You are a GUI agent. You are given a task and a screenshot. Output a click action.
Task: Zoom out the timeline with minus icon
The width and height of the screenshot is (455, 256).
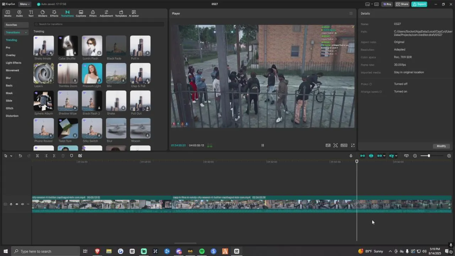pyautogui.click(x=415, y=156)
